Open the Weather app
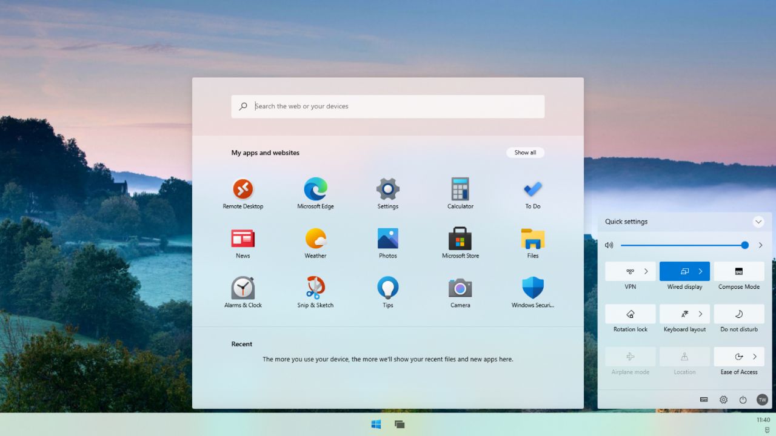776x436 pixels. click(x=315, y=243)
